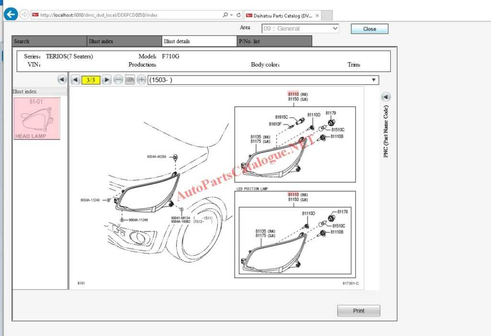Go to the previous illustration page
The width and height of the screenshot is (491, 336).
[x=75, y=80]
